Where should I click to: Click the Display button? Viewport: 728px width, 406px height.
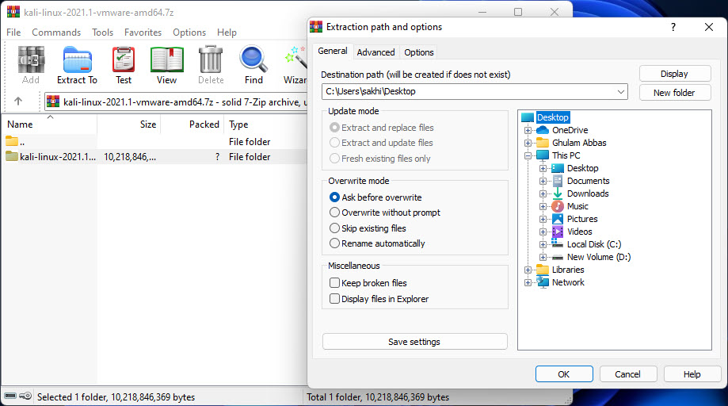[x=675, y=74]
